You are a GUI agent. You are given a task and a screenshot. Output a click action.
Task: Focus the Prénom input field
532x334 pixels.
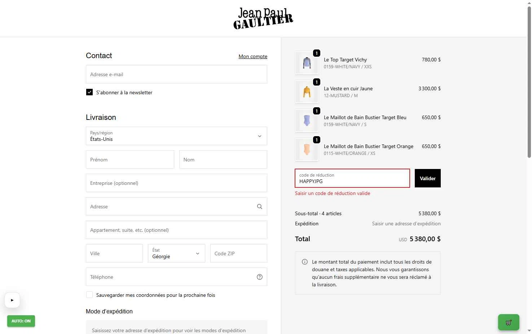click(x=130, y=160)
